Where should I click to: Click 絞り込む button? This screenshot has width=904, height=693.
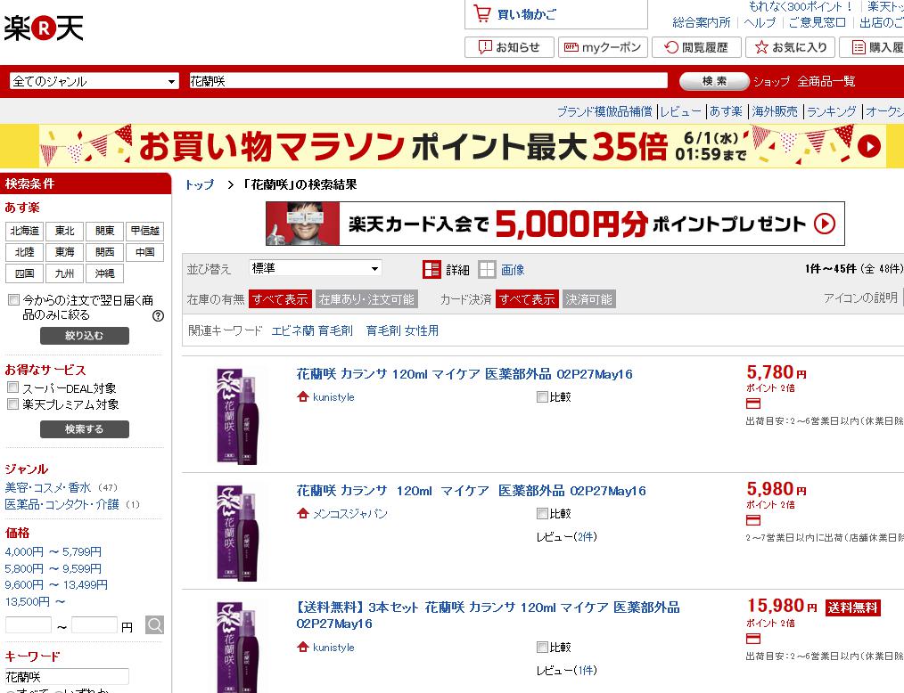tap(84, 336)
